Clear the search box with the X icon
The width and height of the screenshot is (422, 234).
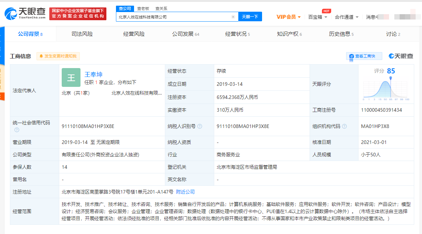tap(233, 17)
